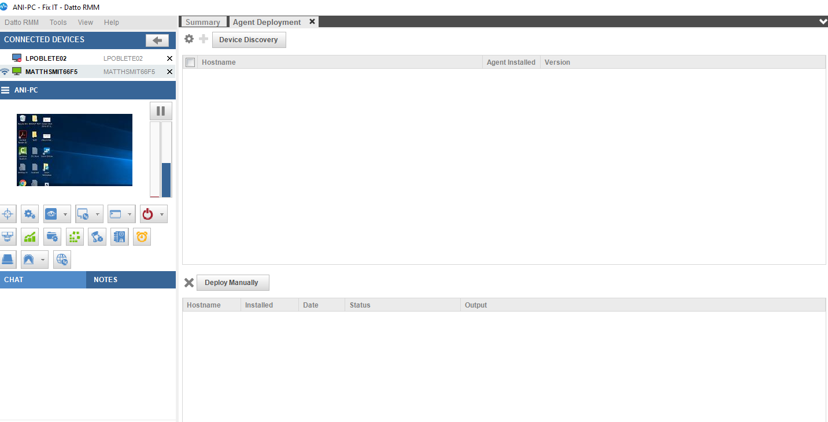Open the gears services icon button
The image size is (828, 422).
(29, 214)
